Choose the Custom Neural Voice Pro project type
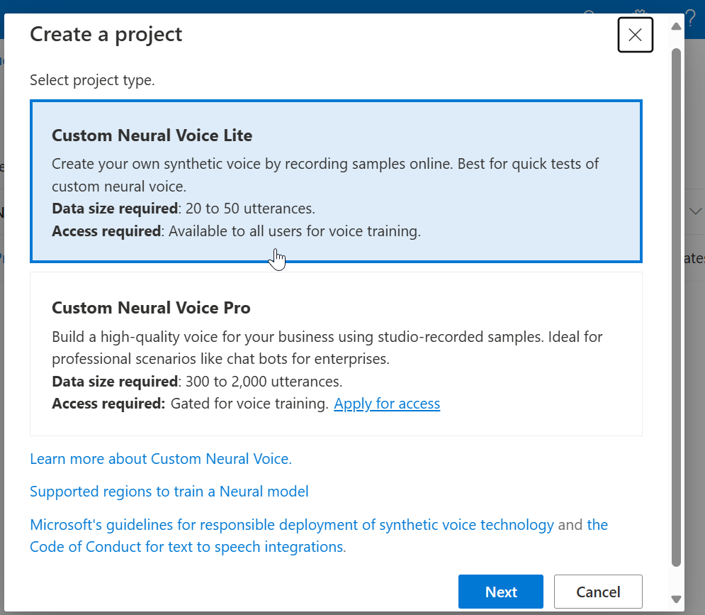The image size is (705, 615). click(x=336, y=353)
